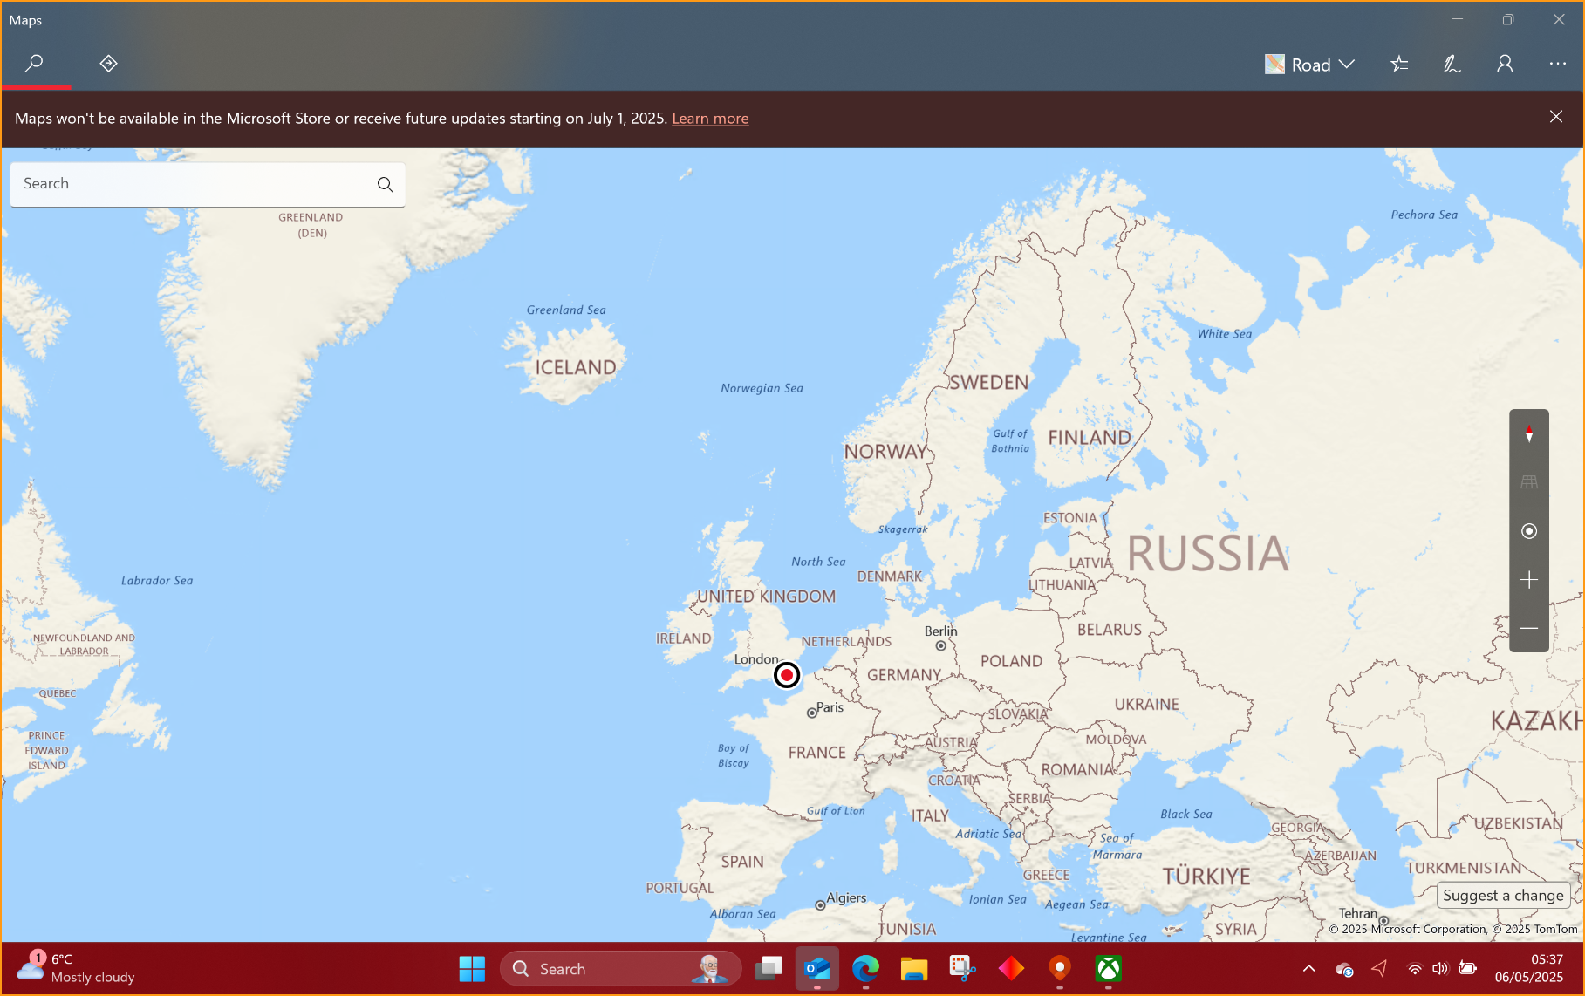The height and width of the screenshot is (996, 1585).
Task: Show my location on the map
Action: tap(1528, 531)
